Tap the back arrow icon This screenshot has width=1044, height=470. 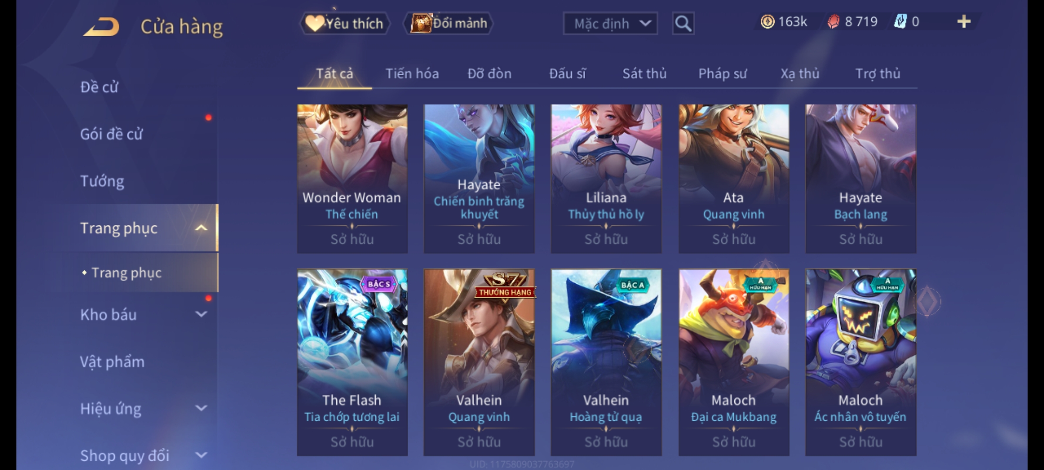click(101, 27)
